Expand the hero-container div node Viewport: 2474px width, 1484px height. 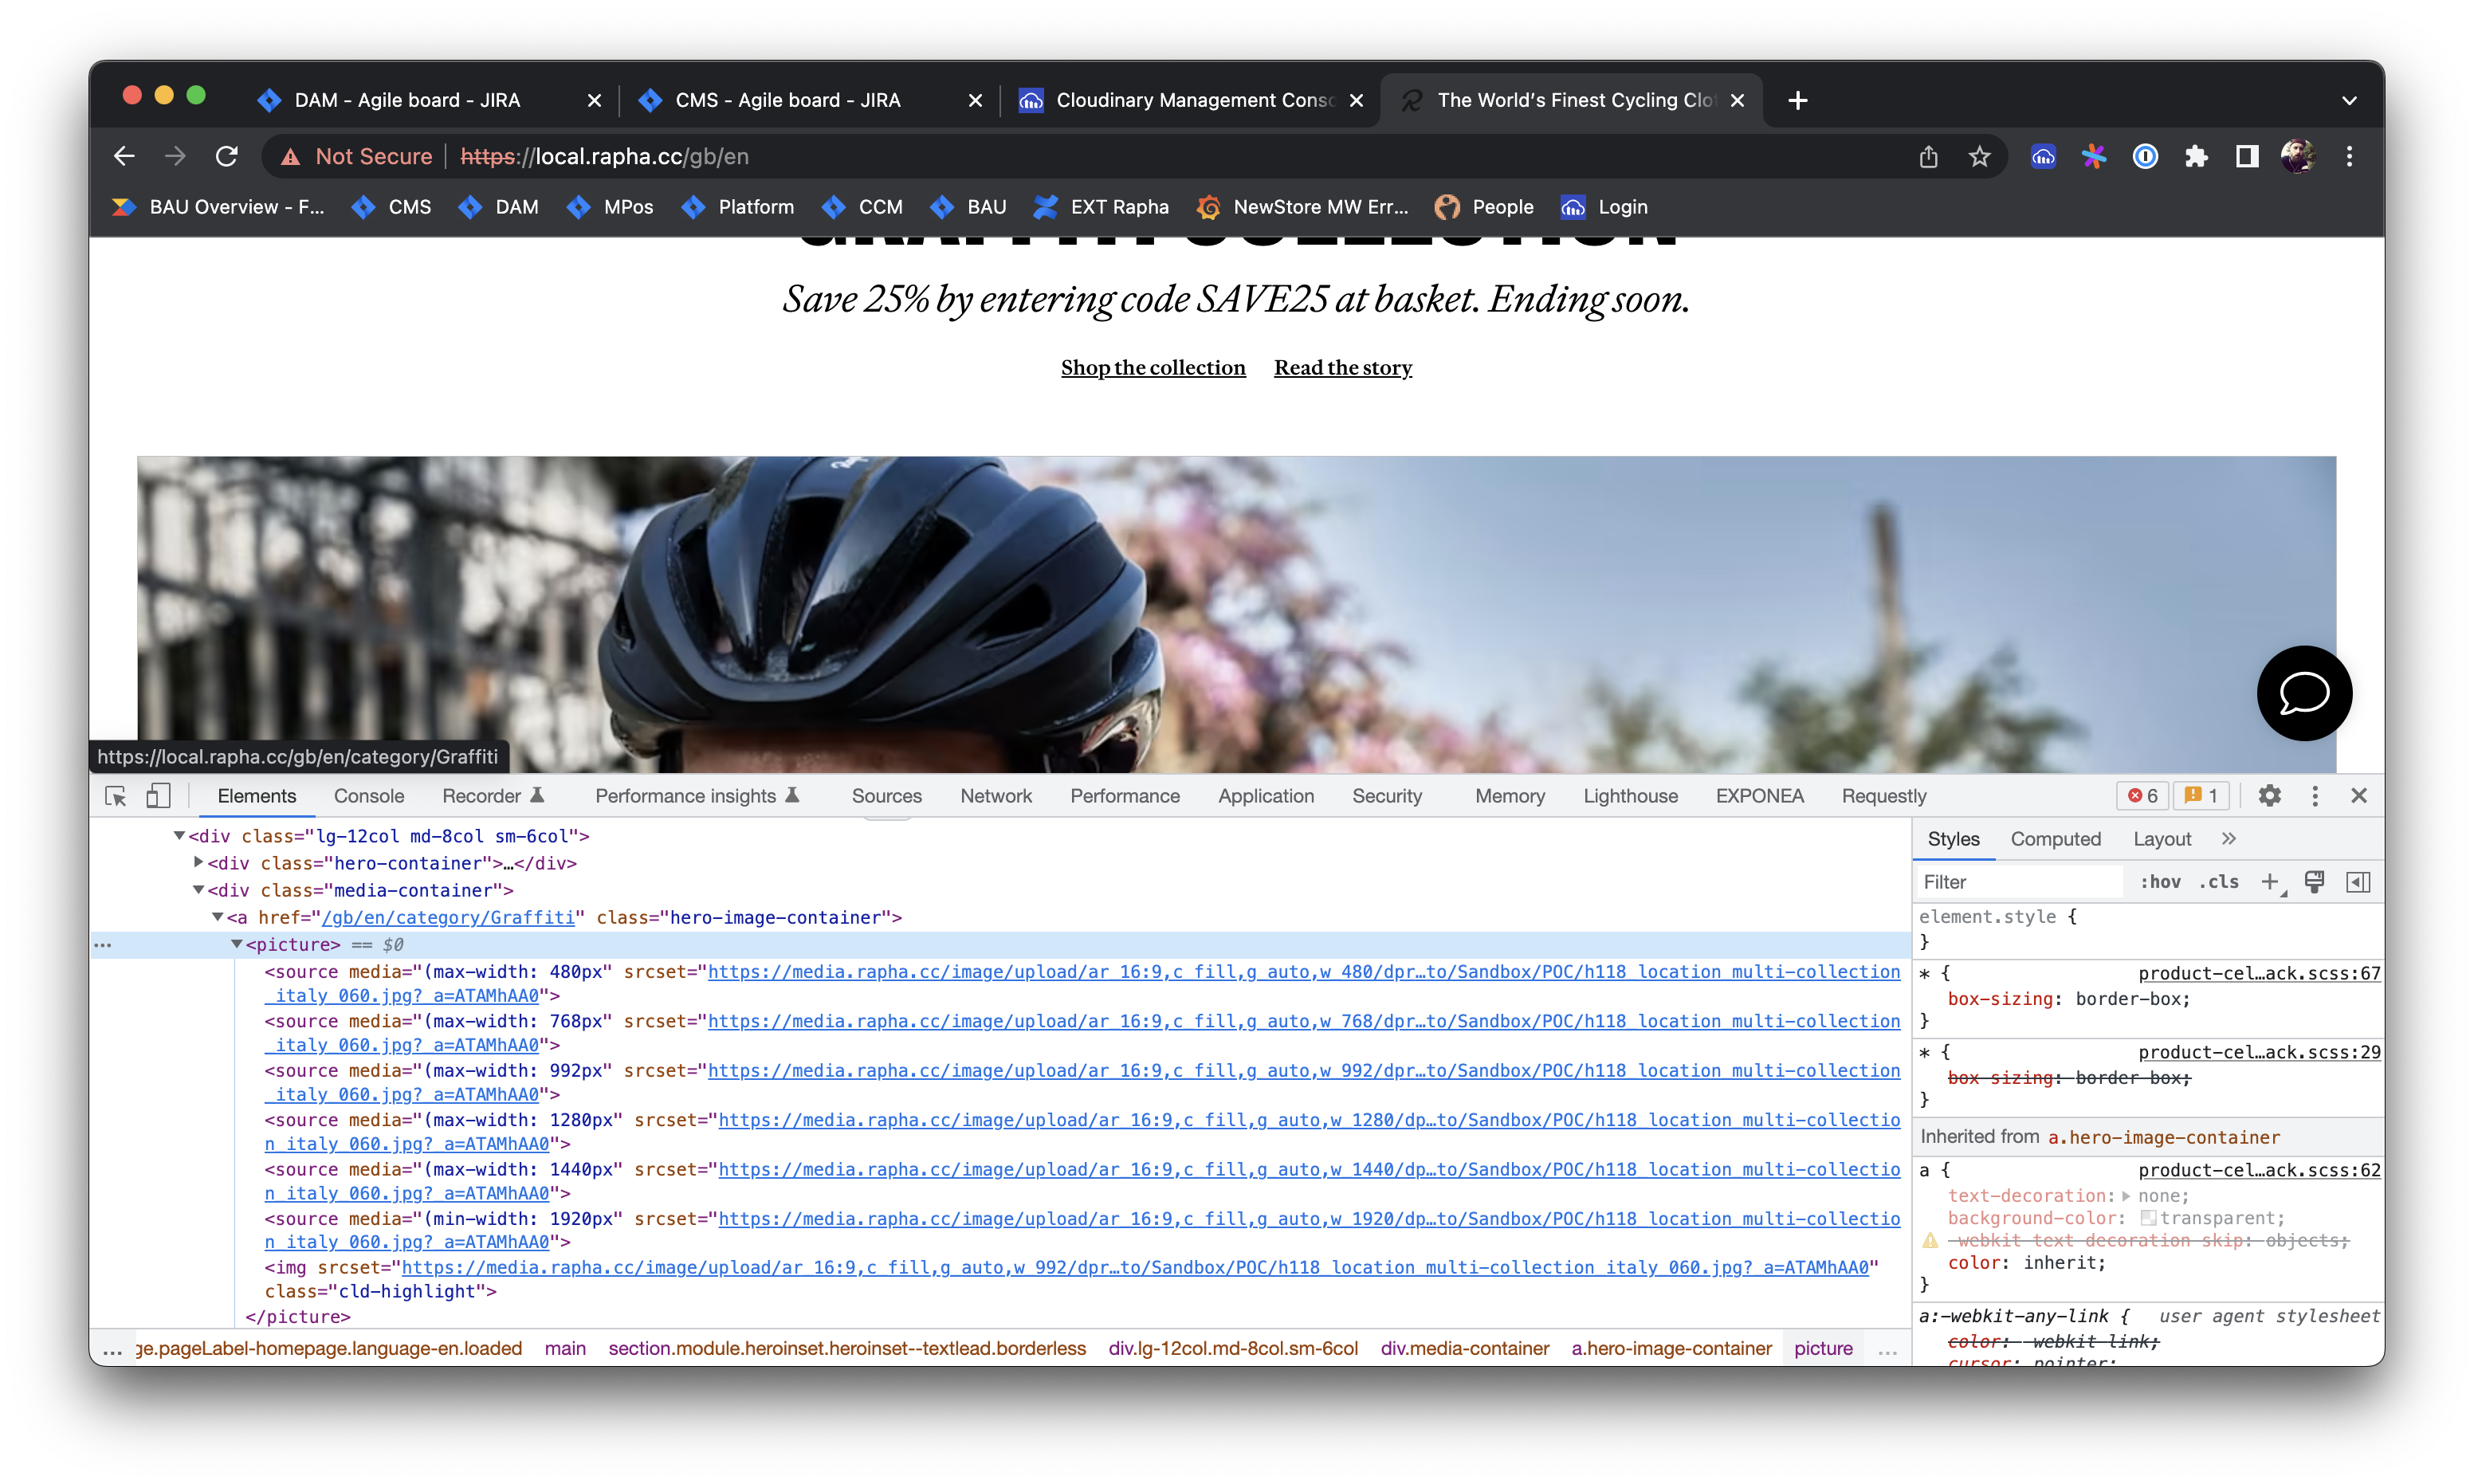coord(198,862)
